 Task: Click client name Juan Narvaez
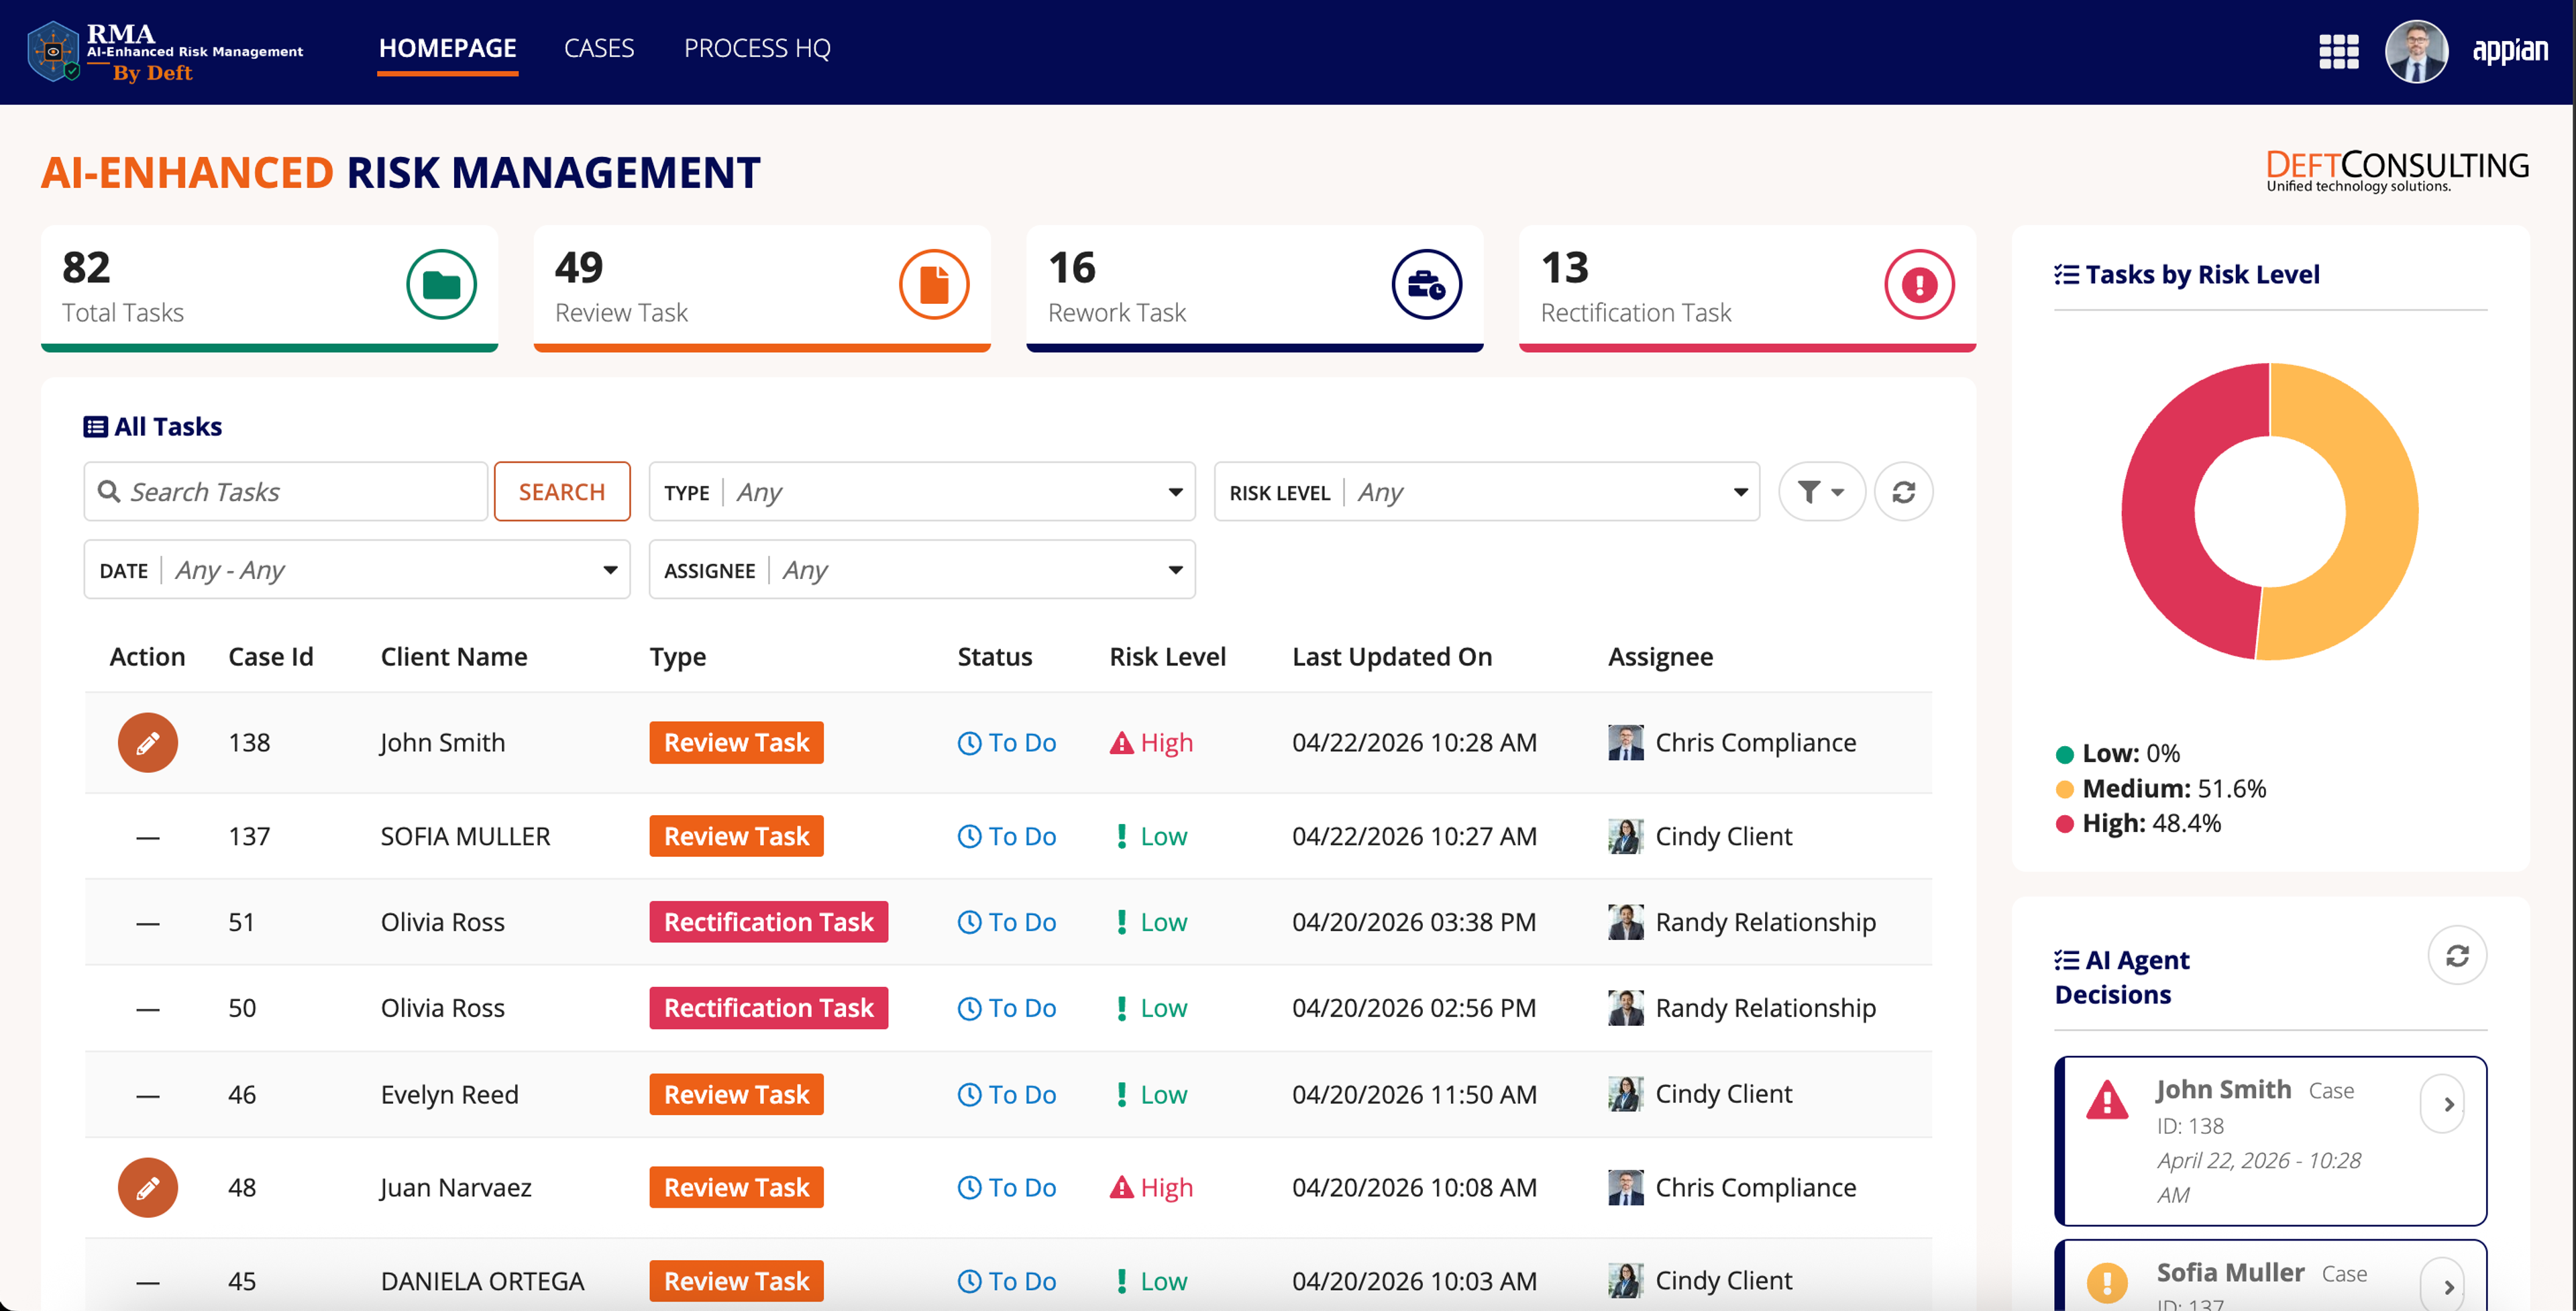point(455,1188)
